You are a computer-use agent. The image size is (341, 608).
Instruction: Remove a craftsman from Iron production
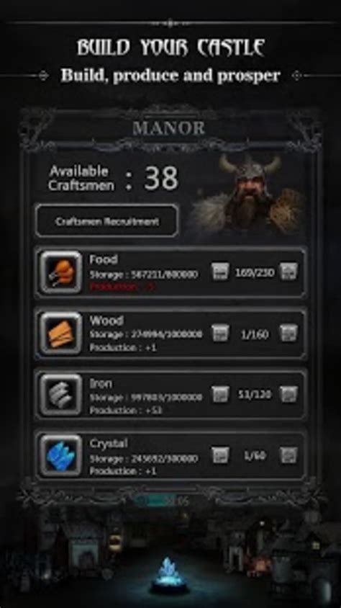[220, 394]
